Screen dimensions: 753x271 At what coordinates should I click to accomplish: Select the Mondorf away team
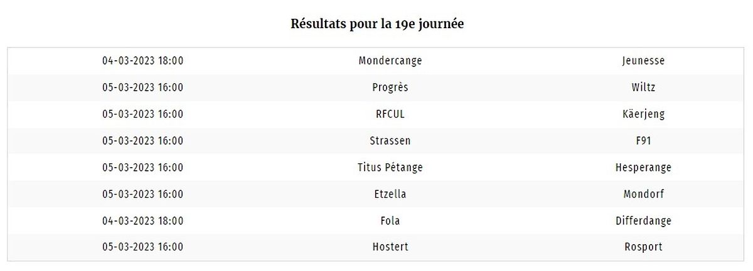[644, 194]
